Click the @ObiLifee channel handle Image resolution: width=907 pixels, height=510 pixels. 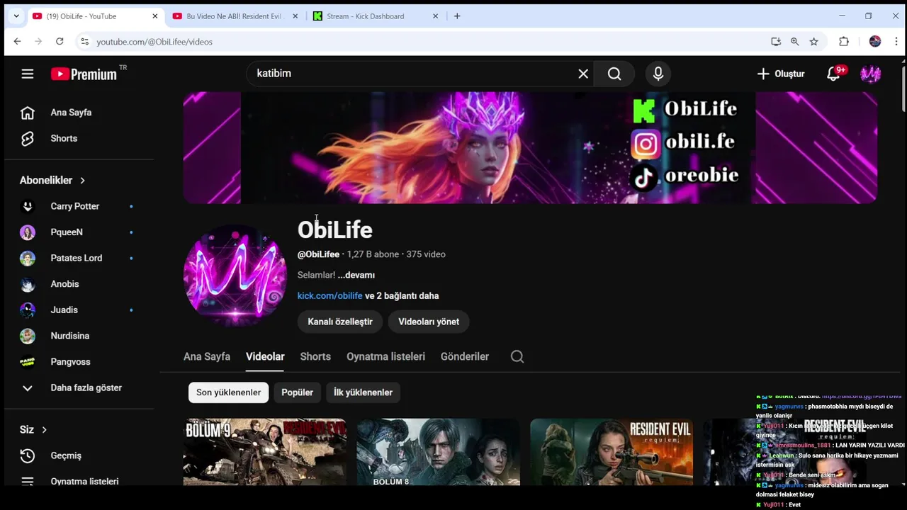point(318,254)
